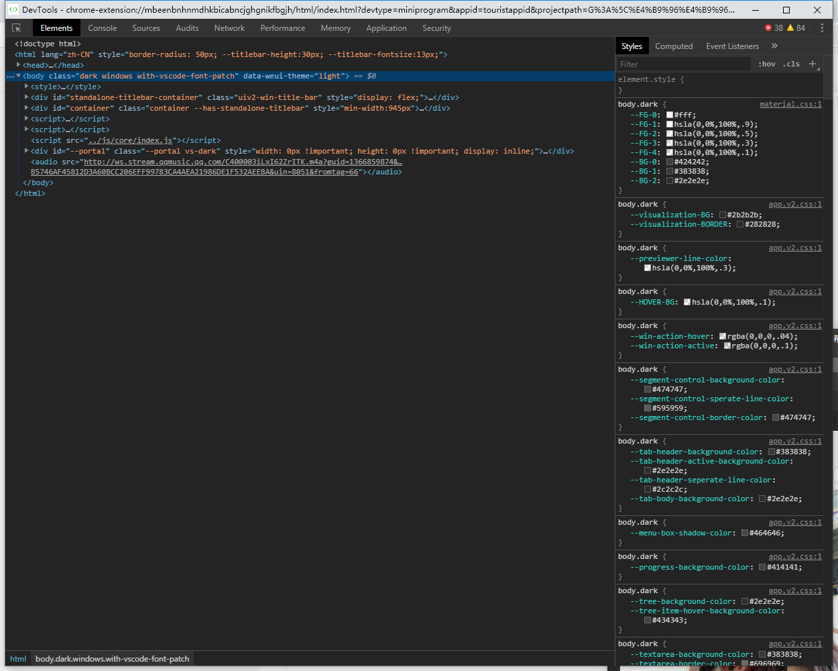
Task: Click the html breadcrumb item
Action: tap(18, 659)
